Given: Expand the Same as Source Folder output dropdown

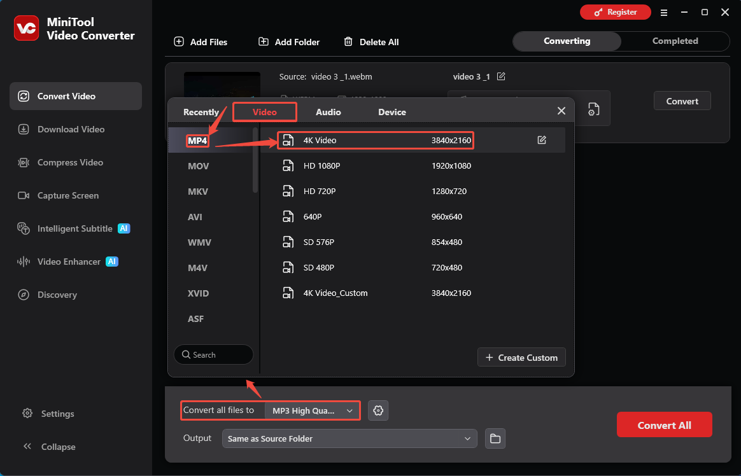Looking at the screenshot, I should click(349, 438).
